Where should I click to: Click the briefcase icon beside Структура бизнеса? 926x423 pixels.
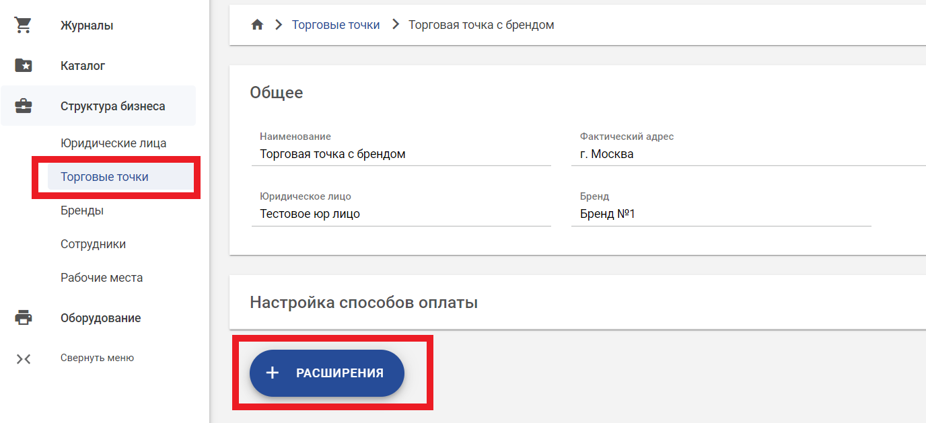(24, 106)
